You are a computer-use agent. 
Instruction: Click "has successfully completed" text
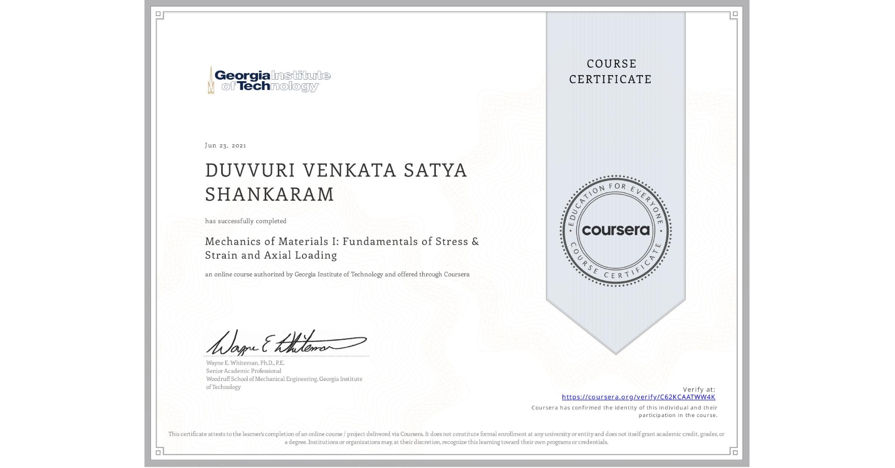245,221
